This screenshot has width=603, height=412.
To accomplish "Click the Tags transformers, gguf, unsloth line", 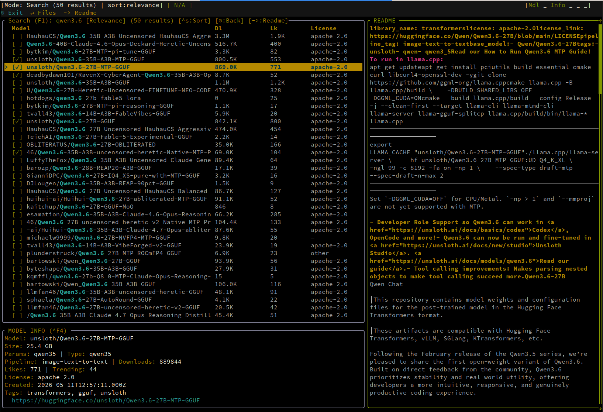I will coord(65,393).
